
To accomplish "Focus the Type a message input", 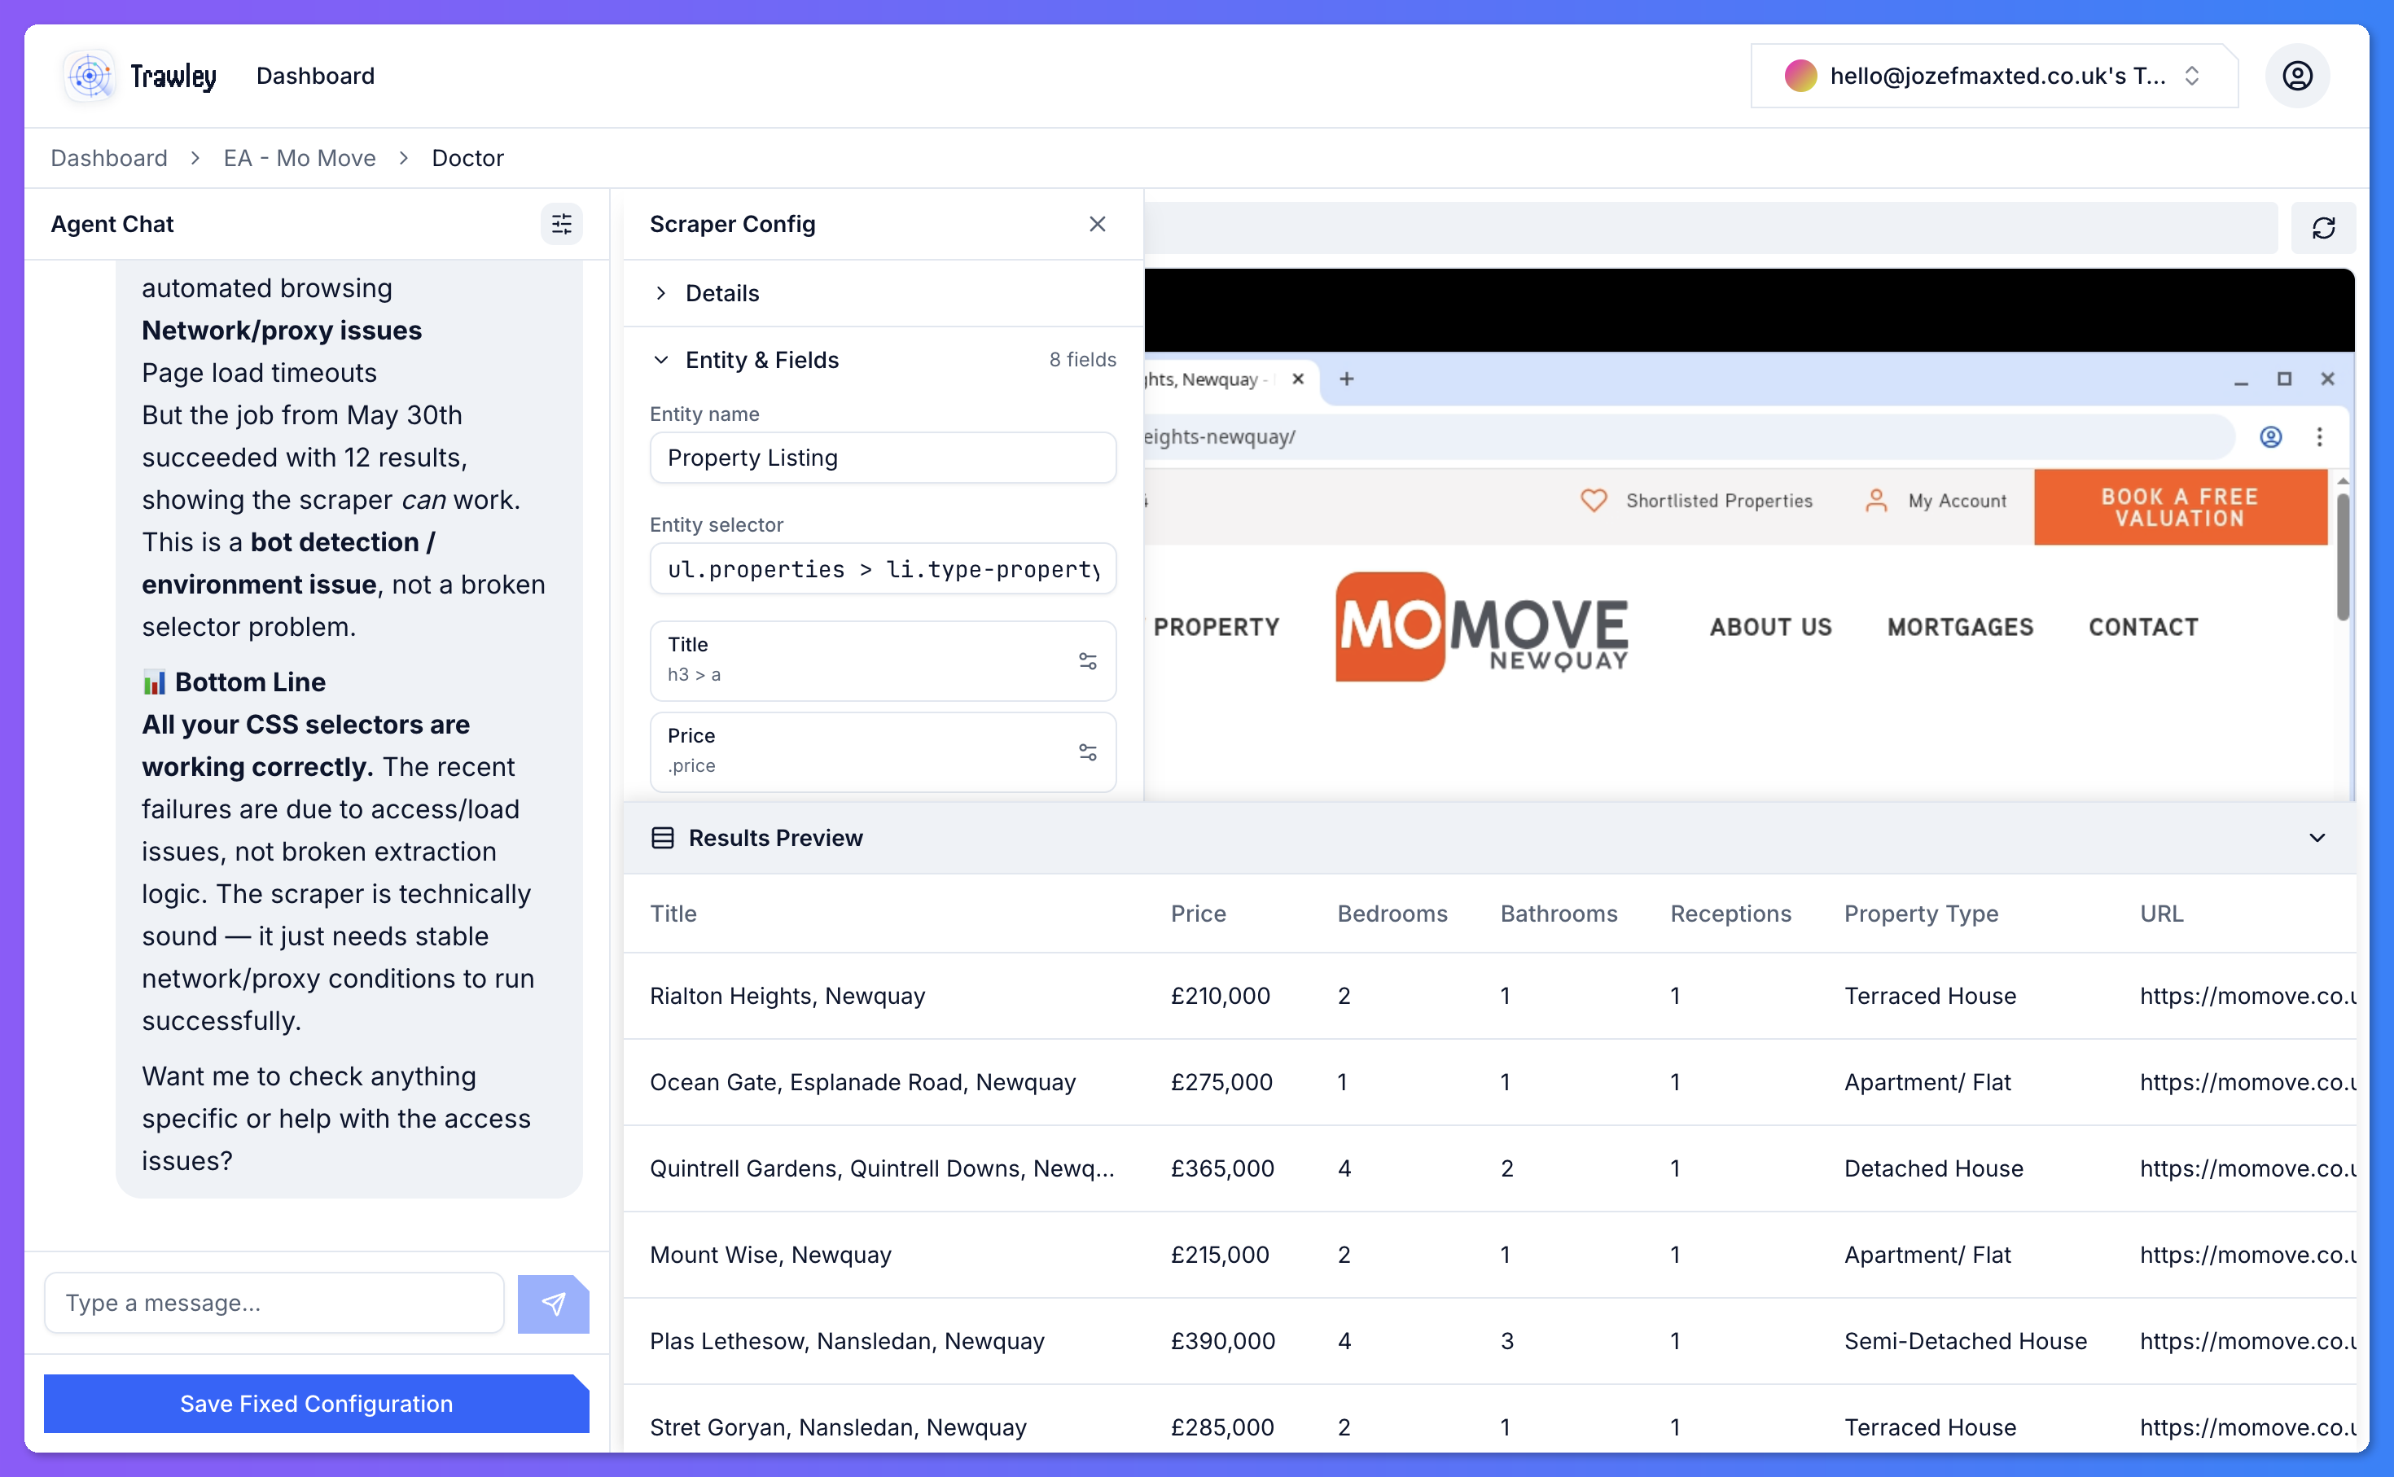I will pyautogui.click(x=274, y=1303).
